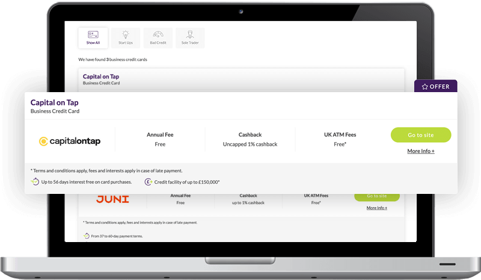
Task: Select the Bad Credit filter tab
Action: 158,38
